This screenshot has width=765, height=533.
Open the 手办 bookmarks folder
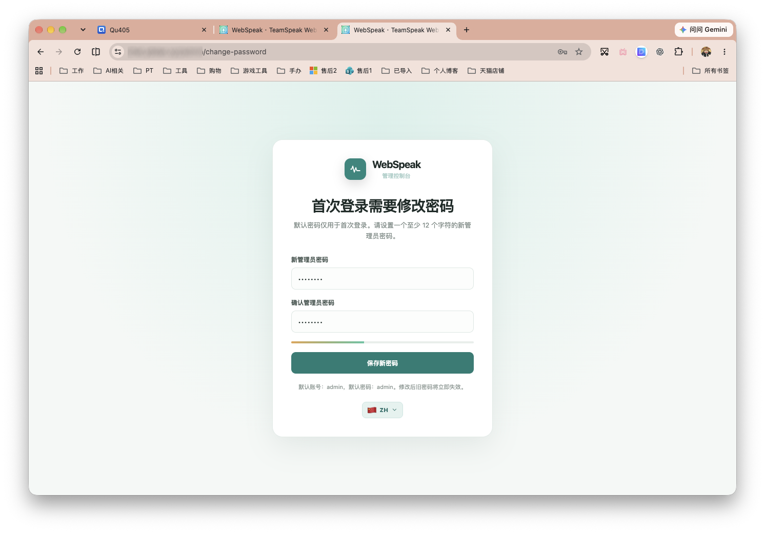coord(289,71)
